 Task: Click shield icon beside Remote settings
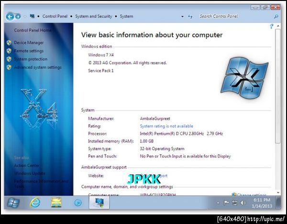click(x=9, y=51)
